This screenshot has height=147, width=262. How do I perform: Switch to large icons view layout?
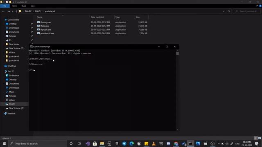coord(259,138)
